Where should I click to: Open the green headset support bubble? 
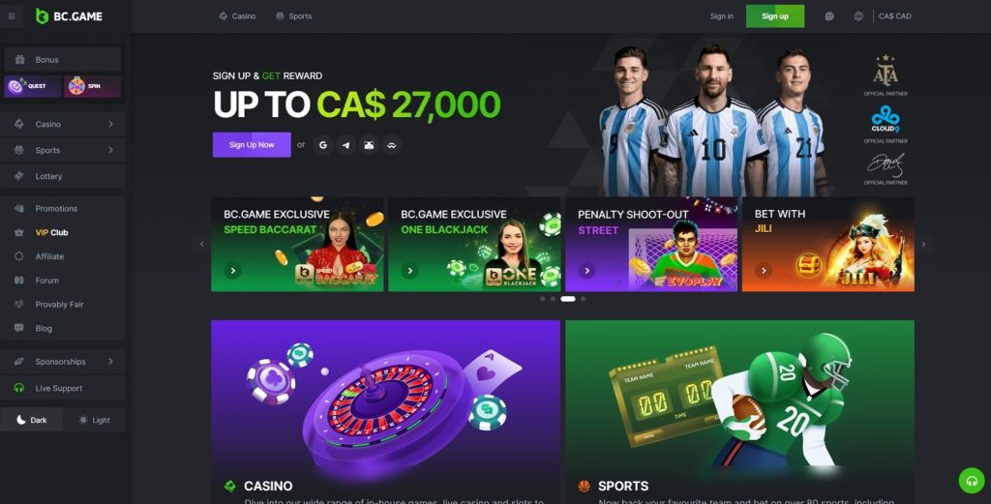(972, 481)
